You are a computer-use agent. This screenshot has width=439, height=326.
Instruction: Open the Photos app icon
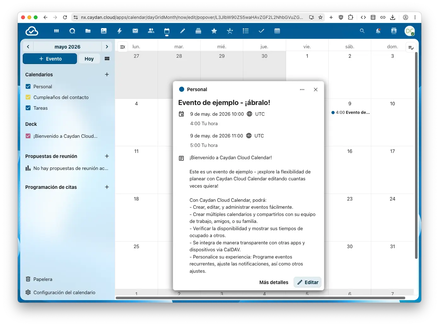[104, 31]
